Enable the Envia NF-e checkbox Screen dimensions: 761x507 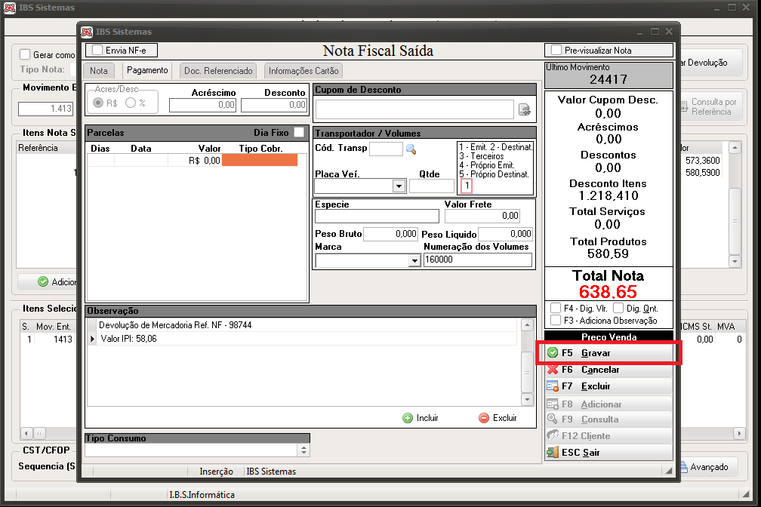[x=97, y=50]
